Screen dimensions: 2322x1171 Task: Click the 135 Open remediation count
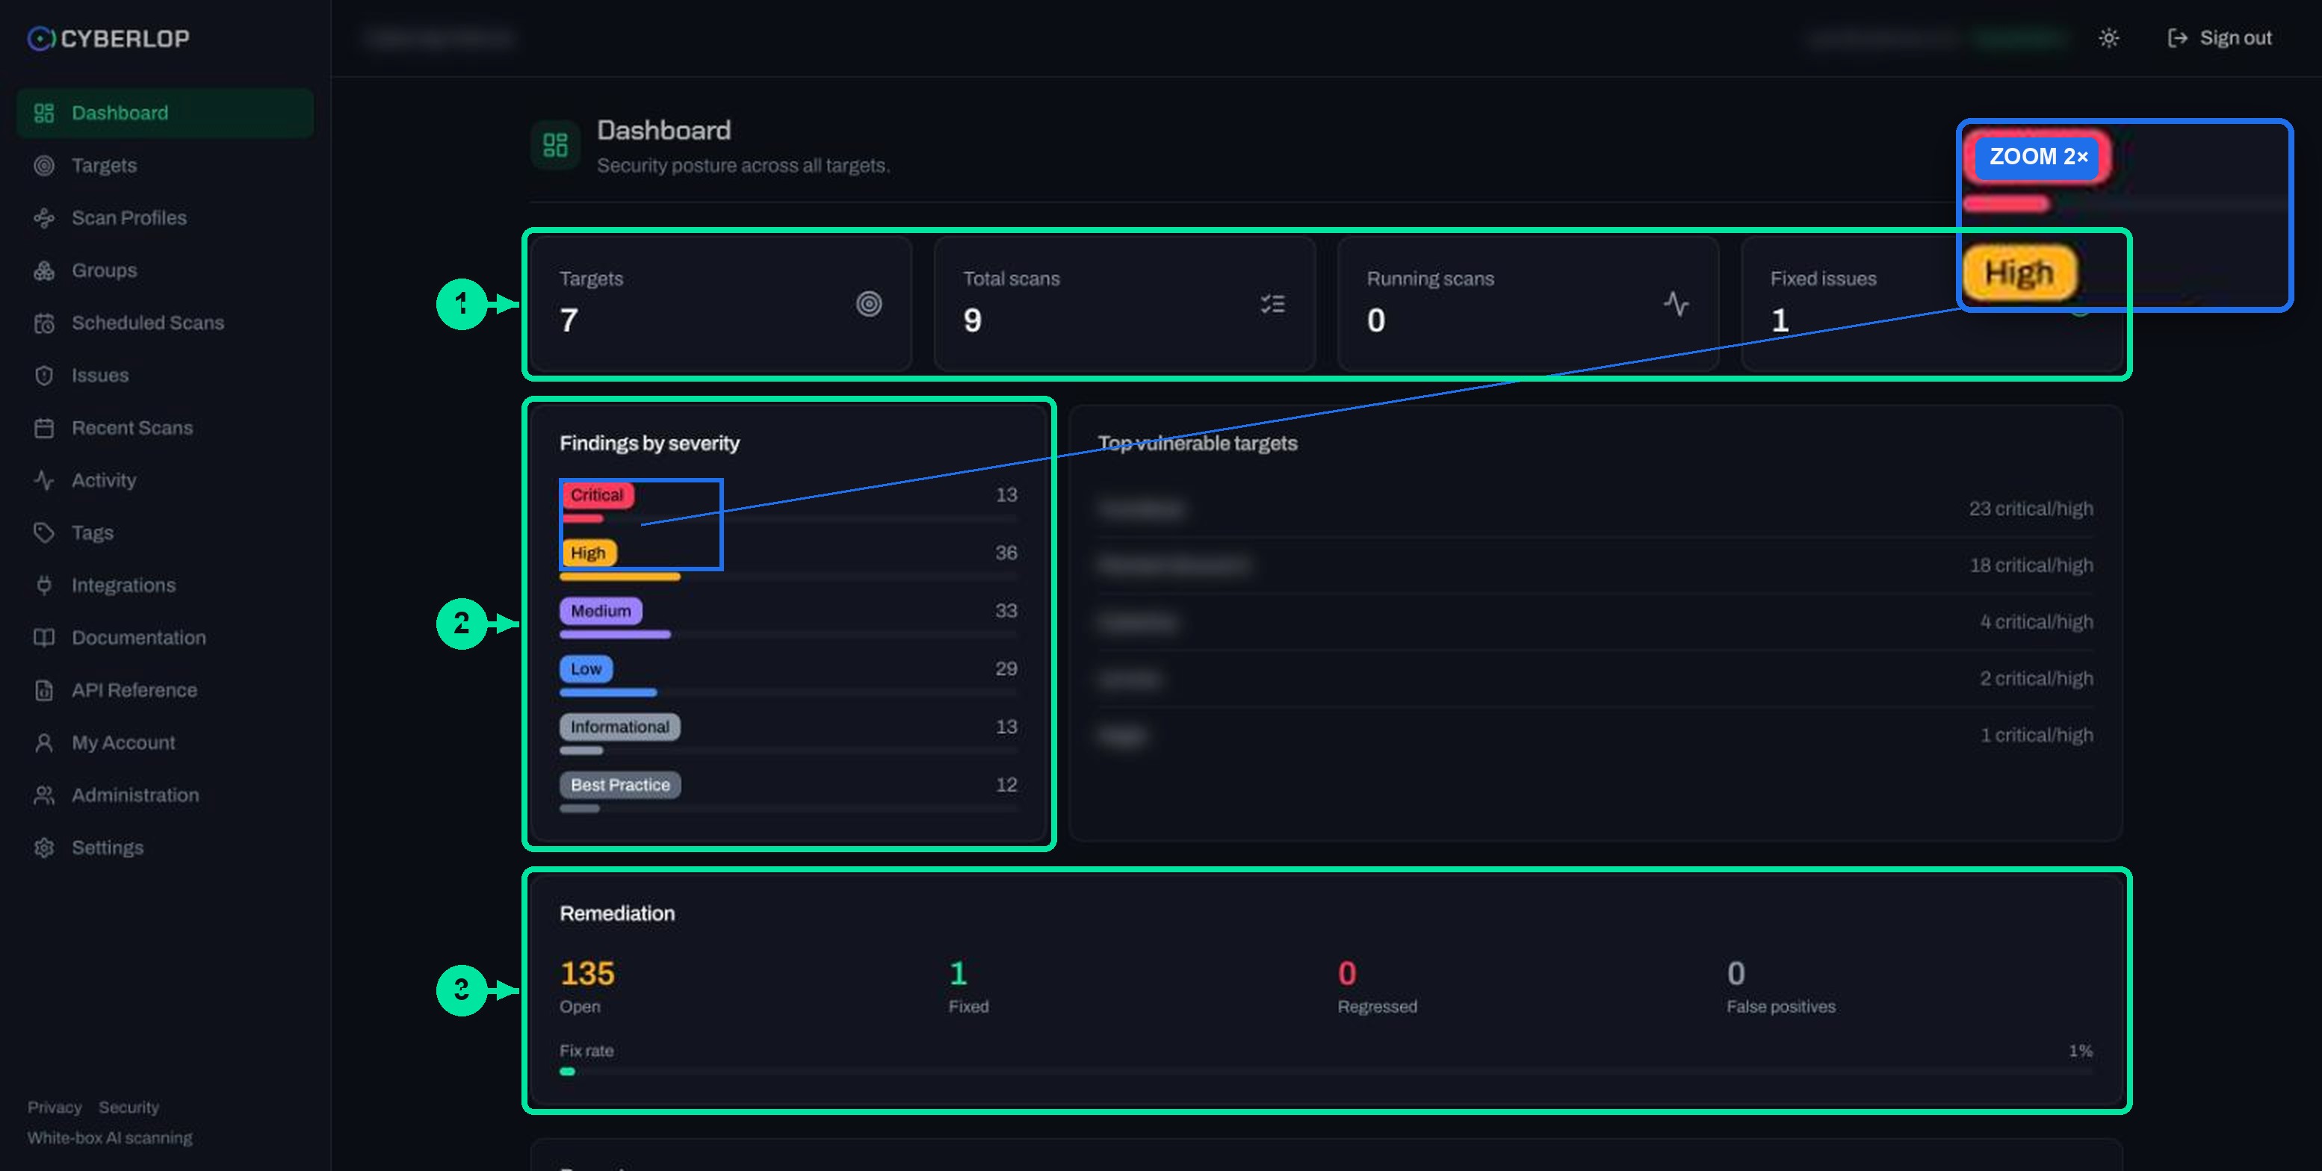click(586, 974)
